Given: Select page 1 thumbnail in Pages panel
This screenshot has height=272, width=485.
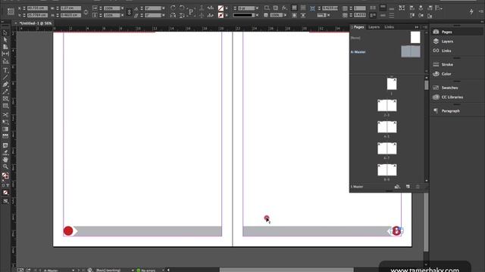Looking at the screenshot, I should click(x=392, y=84).
